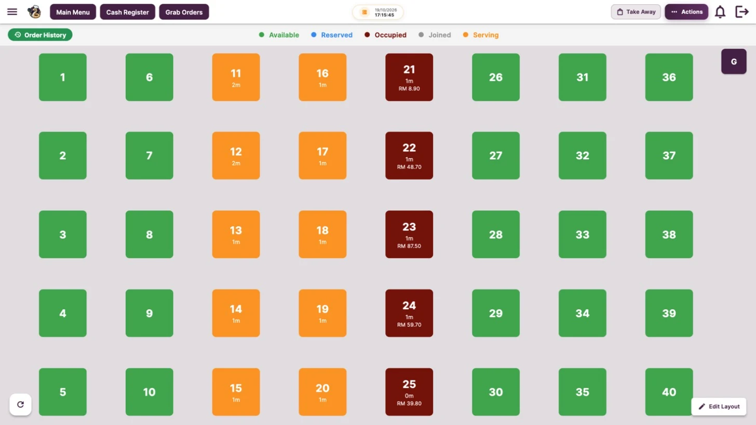Open occupied table 24 with RM 59.70
This screenshot has width=756, height=425.
(x=409, y=313)
